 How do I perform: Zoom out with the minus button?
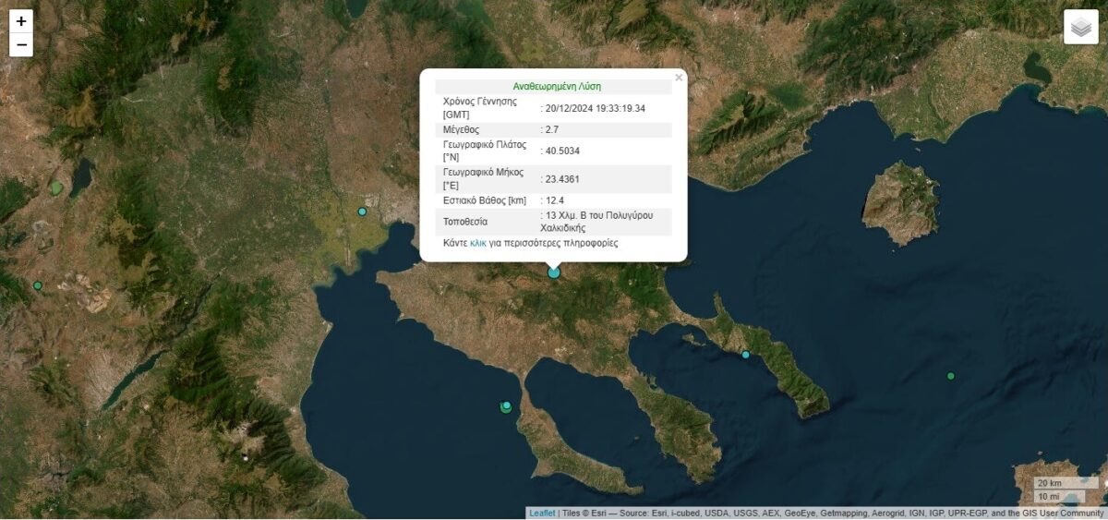click(21, 45)
